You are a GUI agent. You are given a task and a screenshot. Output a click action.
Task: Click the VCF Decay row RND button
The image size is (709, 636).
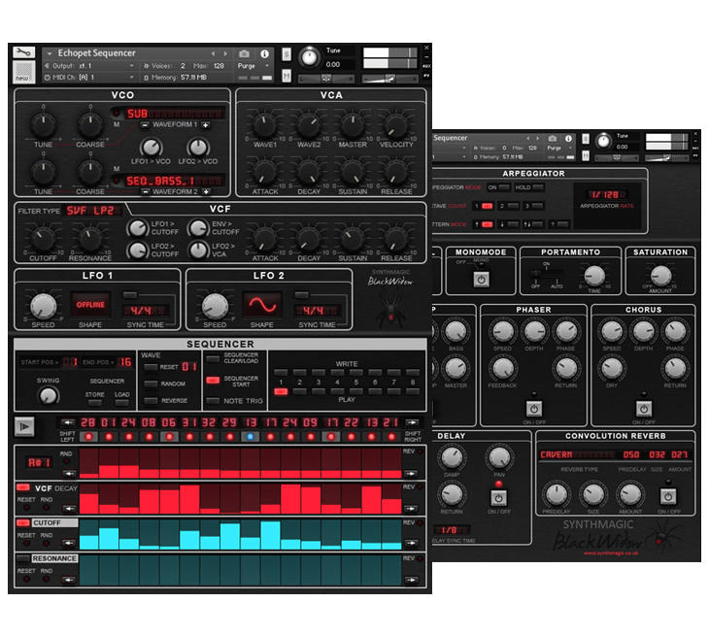pos(46,508)
